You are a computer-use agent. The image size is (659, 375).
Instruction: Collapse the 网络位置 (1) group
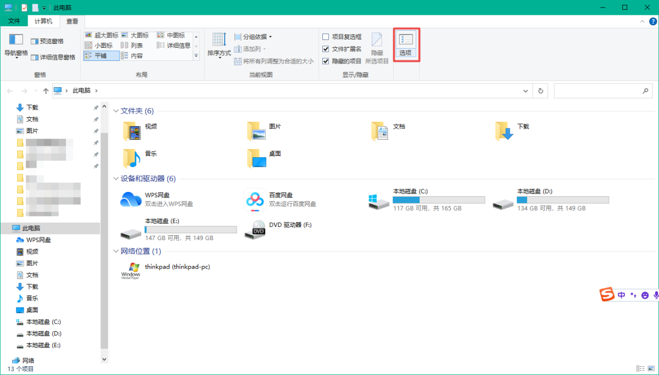(116, 251)
